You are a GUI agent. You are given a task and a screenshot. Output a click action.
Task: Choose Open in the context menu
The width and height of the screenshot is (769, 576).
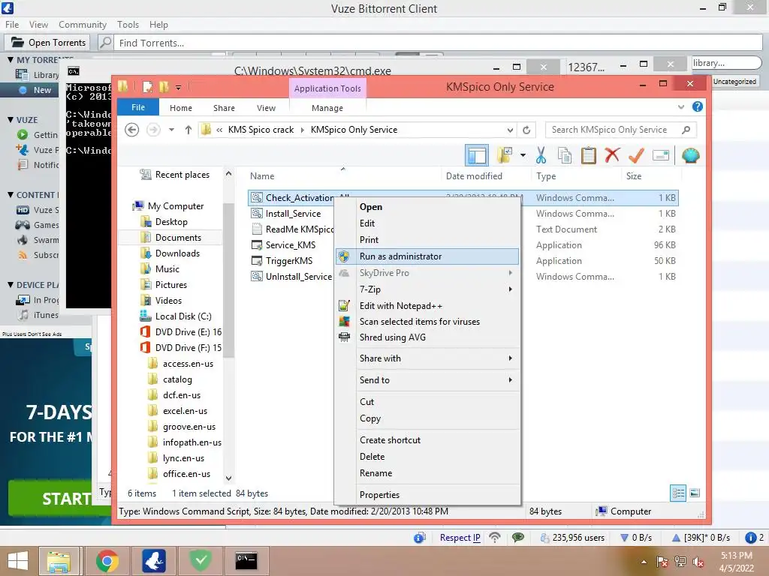(427, 207)
